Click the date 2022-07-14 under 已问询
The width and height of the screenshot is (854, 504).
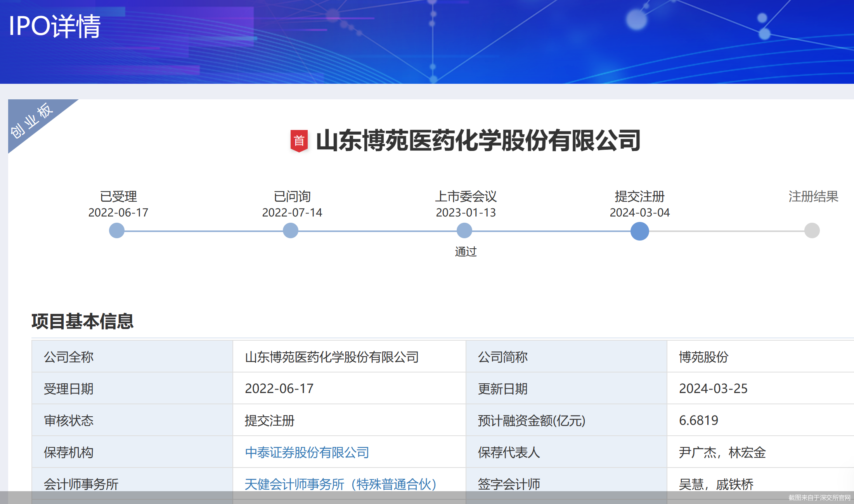pyautogui.click(x=292, y=213)
